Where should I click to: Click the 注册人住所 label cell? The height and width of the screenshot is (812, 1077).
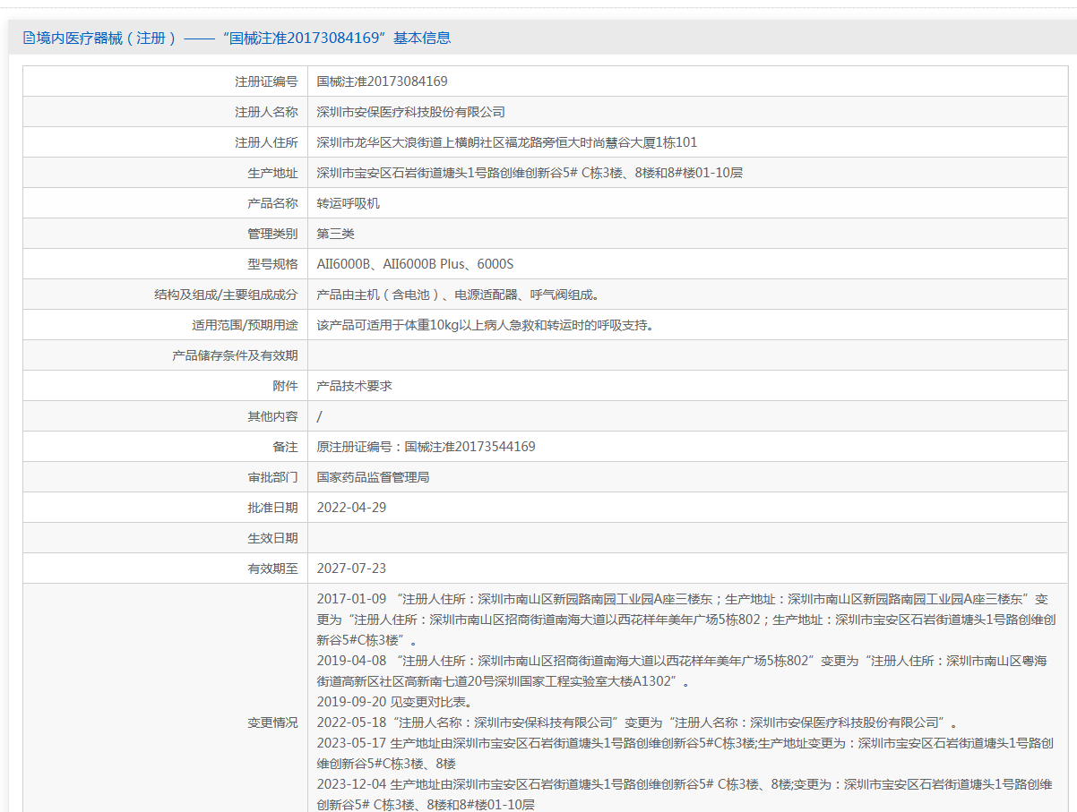point(165,142)
